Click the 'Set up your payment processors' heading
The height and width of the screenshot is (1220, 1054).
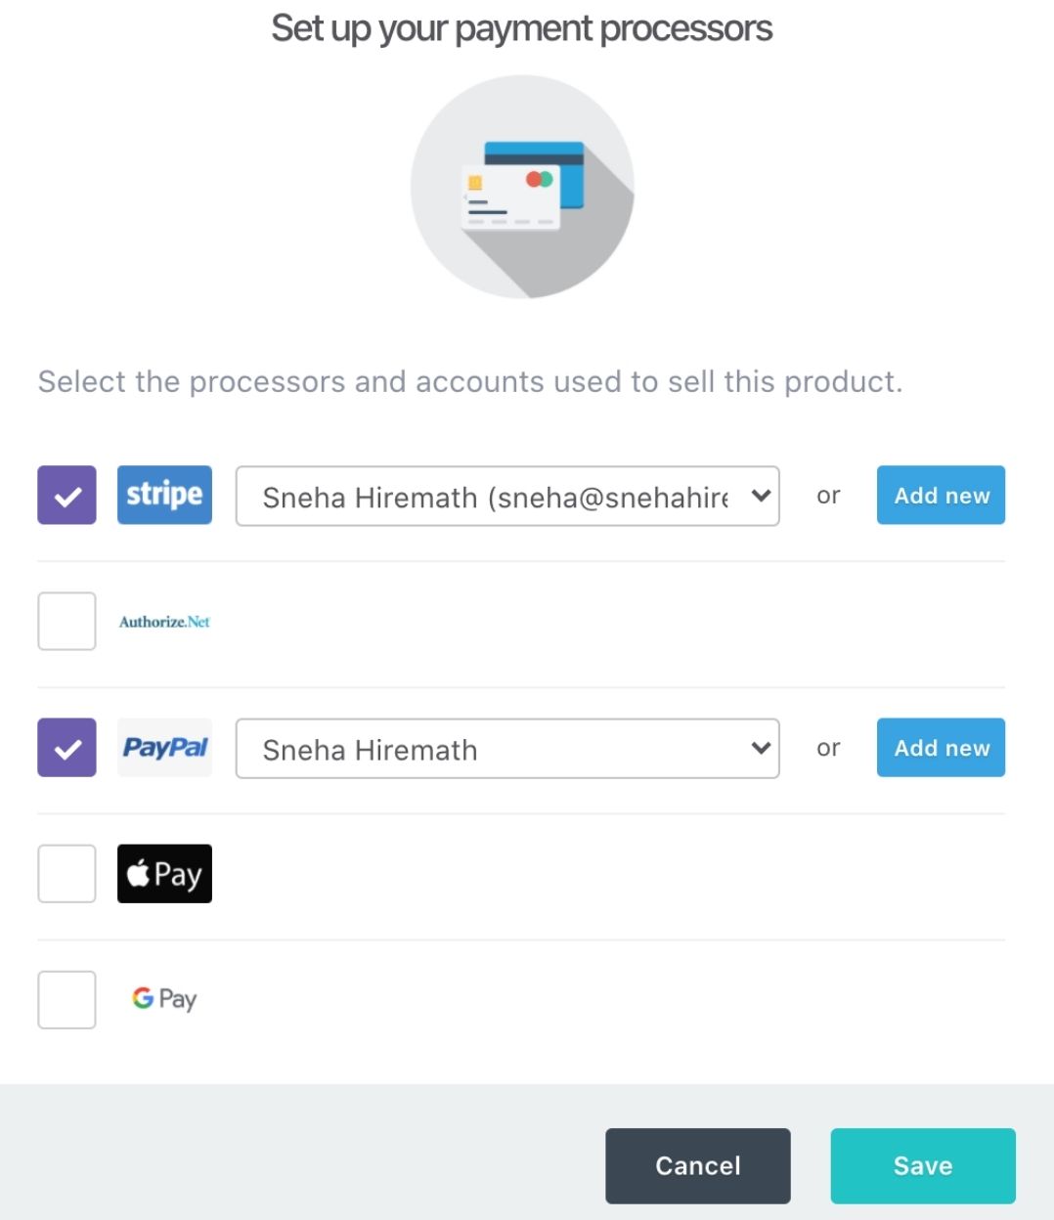522,29
